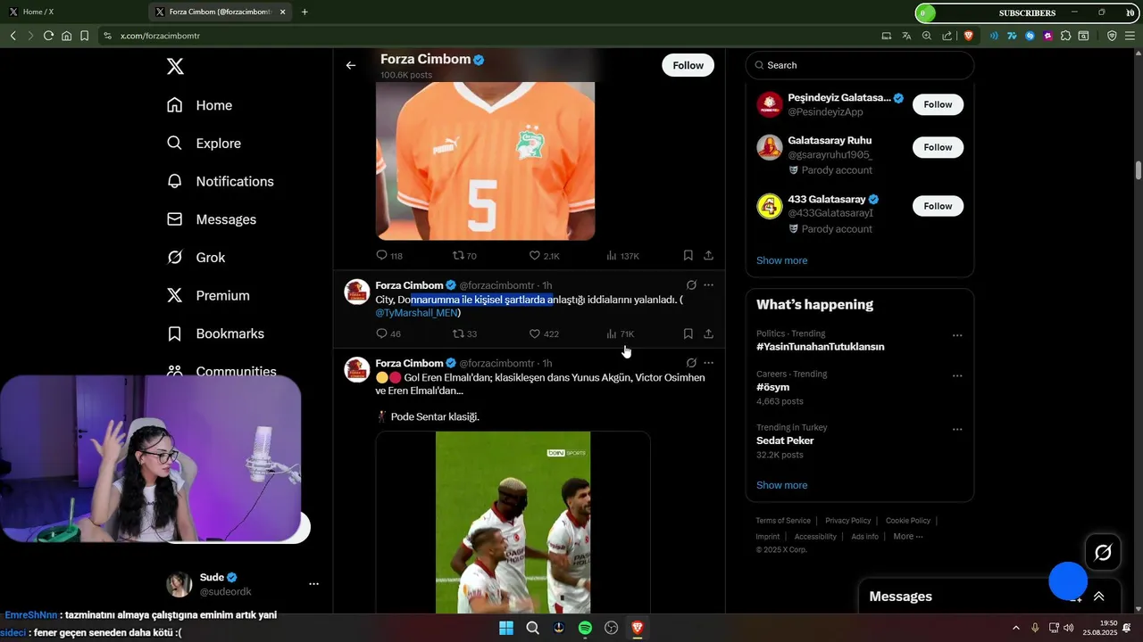Viewport: 1143px width, 642px height.
Task: Open #YasinTunahanTutuklansın trend
Action: (x=821, y=347)
